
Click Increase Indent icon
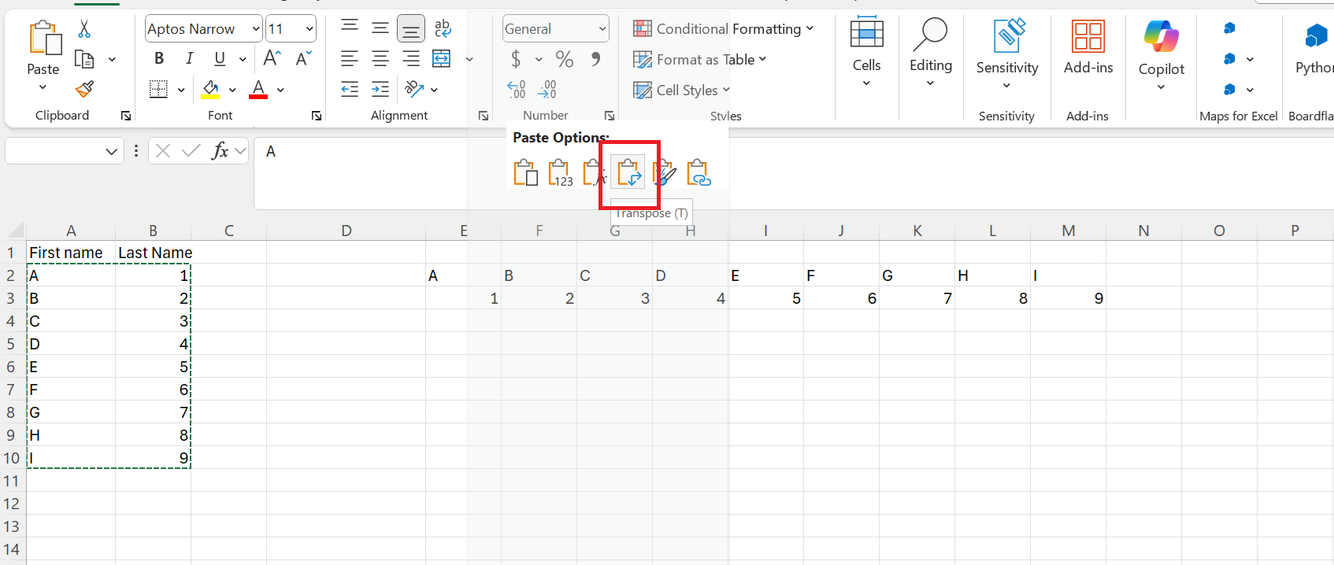380,89
